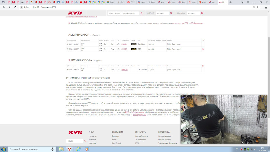
Task: Switch to the Yandex 'эксис' tab
Action: pyautogui.click(x=202, y=2)
